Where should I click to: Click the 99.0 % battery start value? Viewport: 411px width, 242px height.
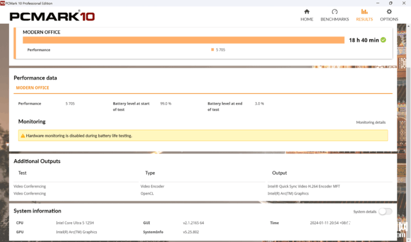coord(166,103)
